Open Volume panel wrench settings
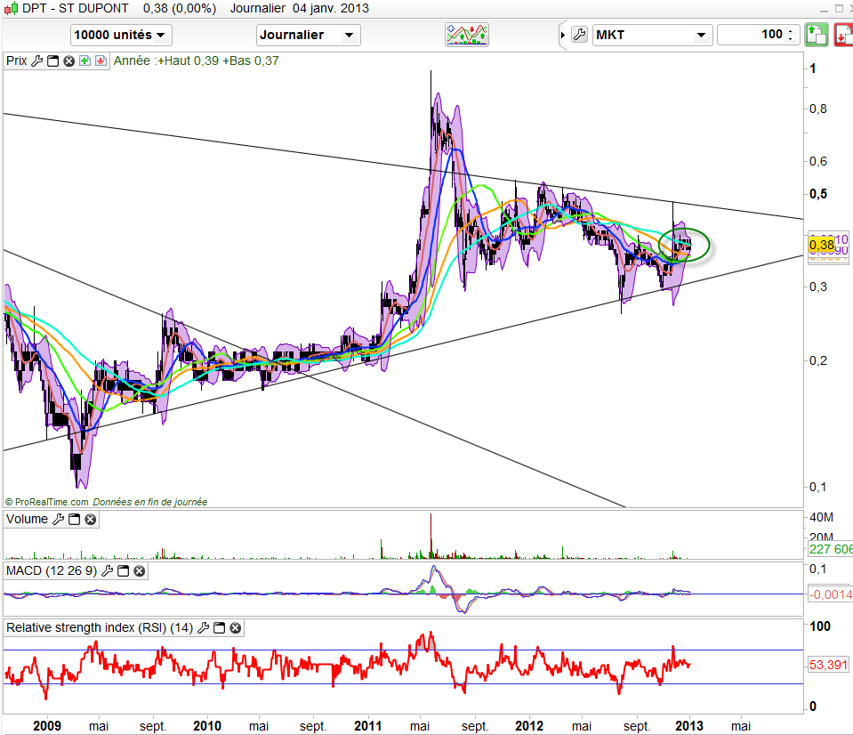853x735 pixels. 59,519
